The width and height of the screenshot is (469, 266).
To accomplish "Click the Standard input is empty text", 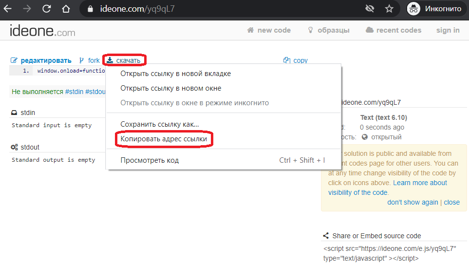I will click(52, 125).
